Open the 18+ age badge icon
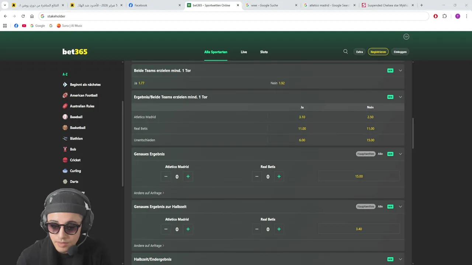The image size is (472, 265). tap(406, 36)
